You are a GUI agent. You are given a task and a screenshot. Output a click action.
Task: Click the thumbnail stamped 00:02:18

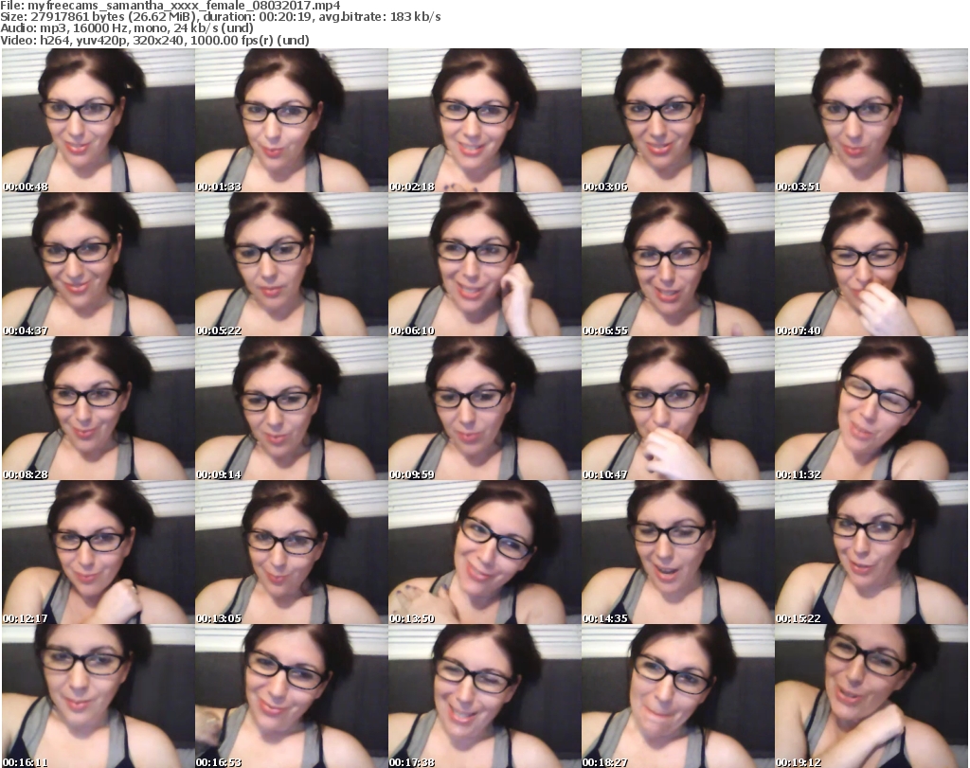click(484, 120)
